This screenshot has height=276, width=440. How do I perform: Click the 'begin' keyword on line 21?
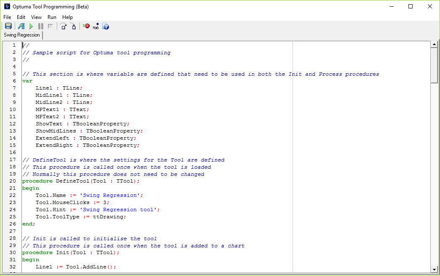tap(31, 188)
